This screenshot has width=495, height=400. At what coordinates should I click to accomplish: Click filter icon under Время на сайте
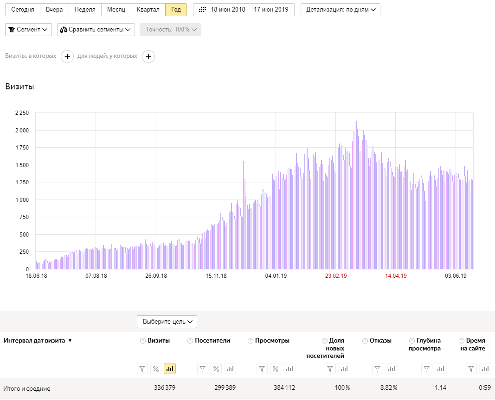point(471,369)
